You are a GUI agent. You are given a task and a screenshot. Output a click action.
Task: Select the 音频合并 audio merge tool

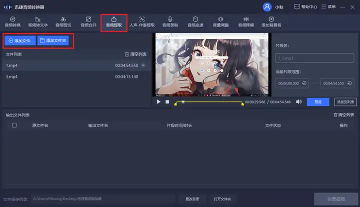[88, 22]
